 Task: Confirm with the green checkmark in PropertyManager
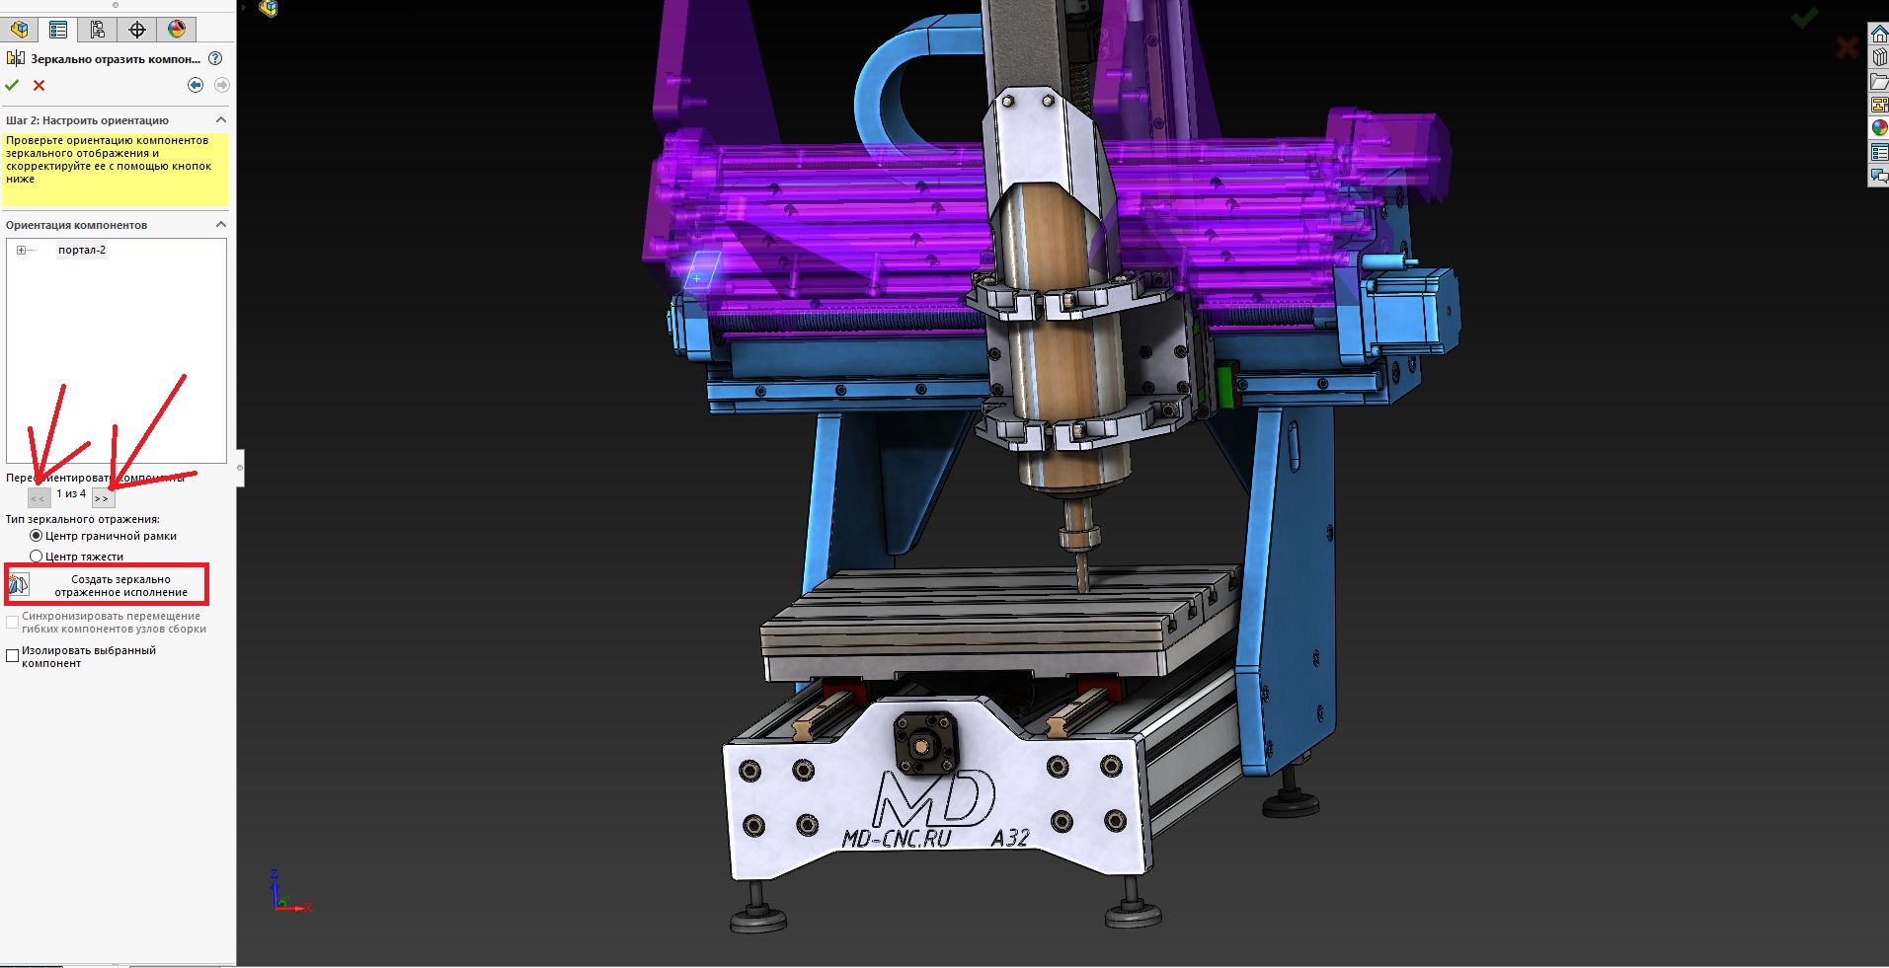[12, 85]
